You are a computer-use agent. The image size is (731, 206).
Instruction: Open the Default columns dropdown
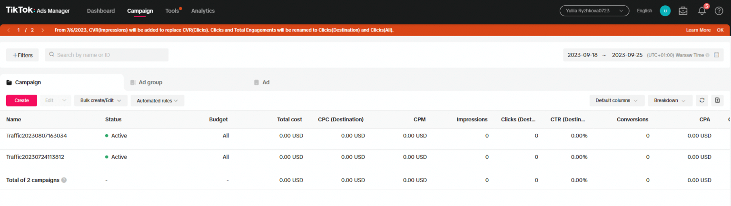(x=616, y=100)
